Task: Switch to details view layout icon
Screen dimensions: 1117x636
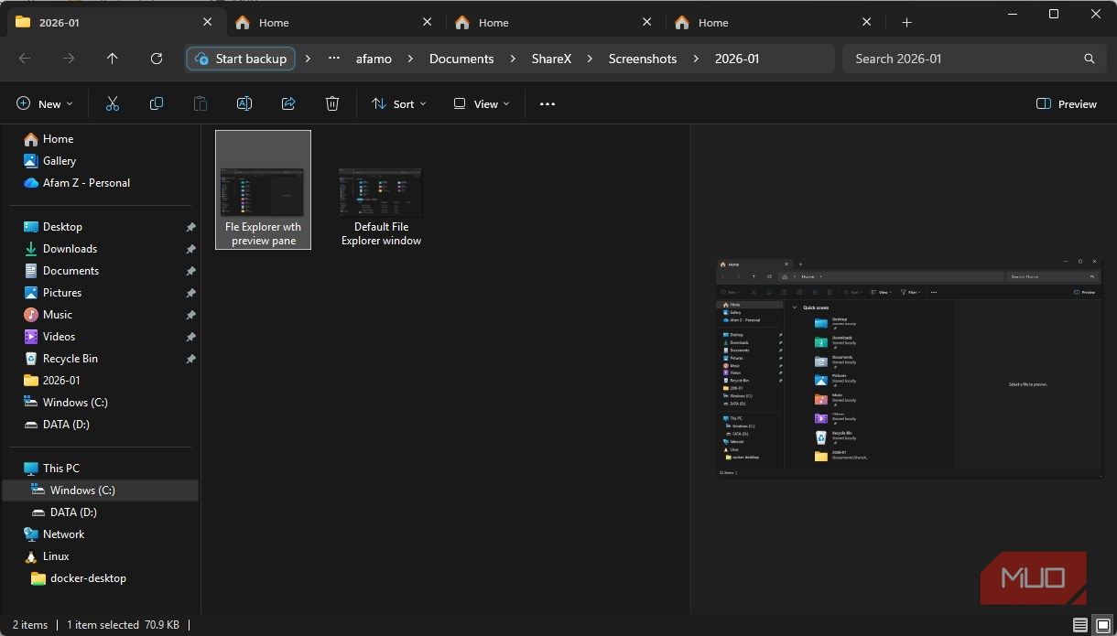Action: [x=1081, y=625]
